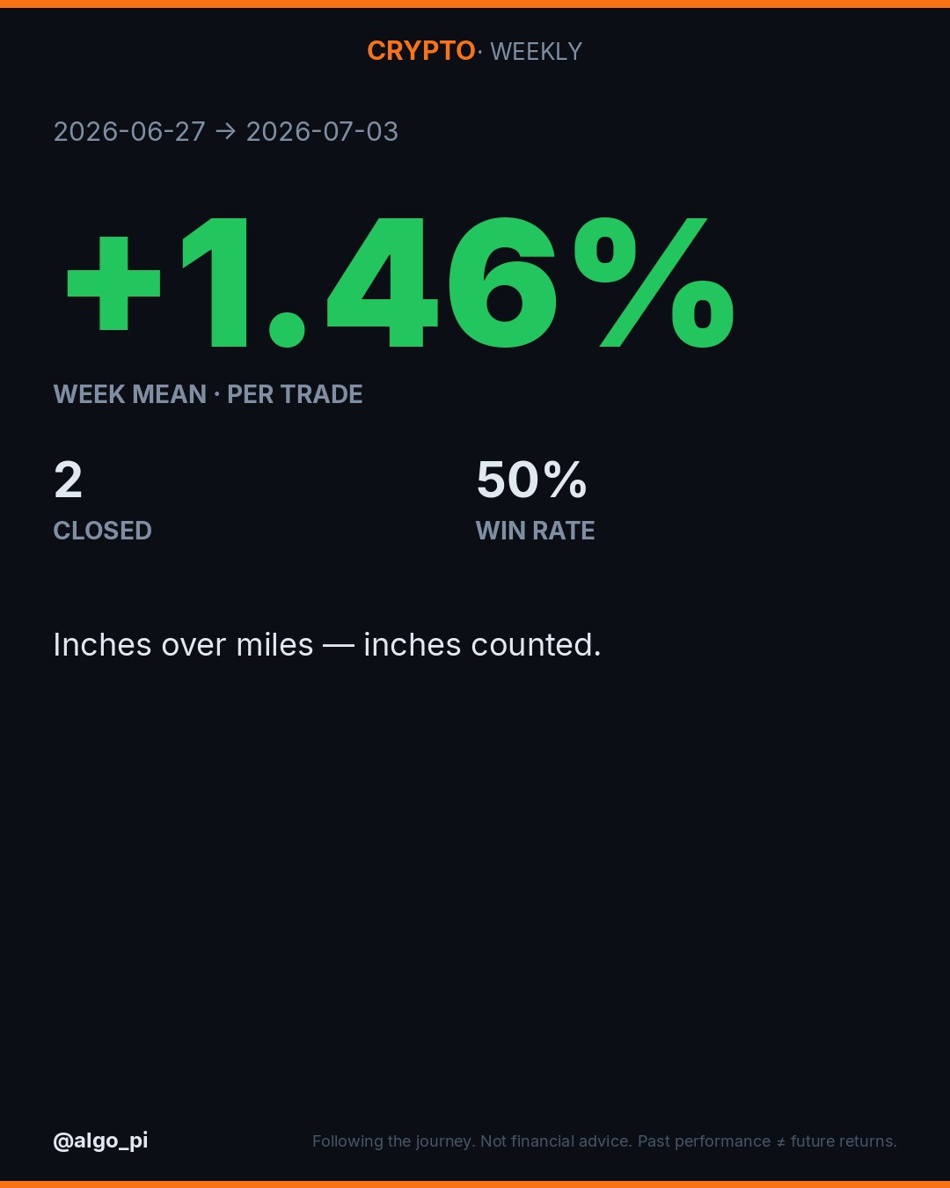Click the not-equal symbol in disclaimer
This screenshot has width=950, height=1188.
point(780,1142)
